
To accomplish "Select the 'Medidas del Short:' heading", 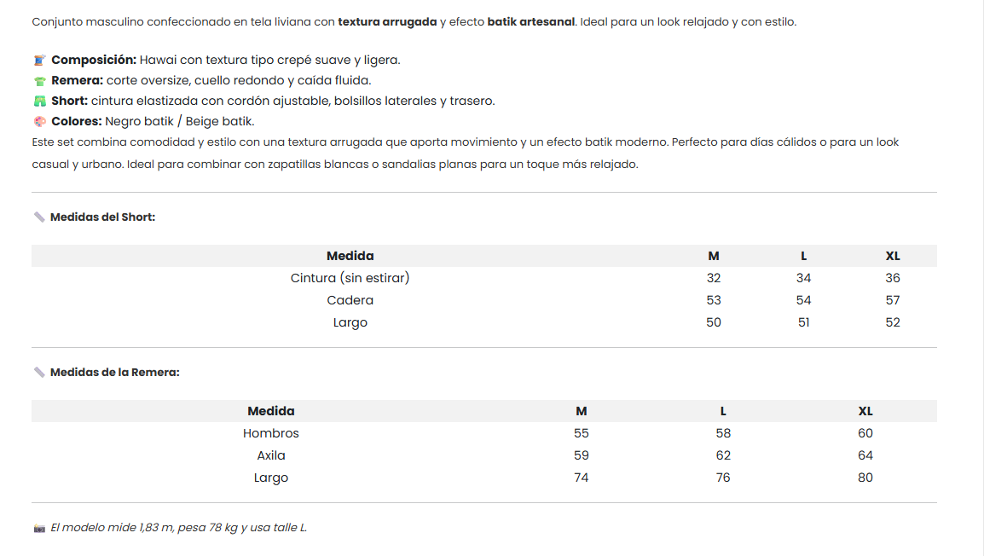I will [x=102, y=217].
